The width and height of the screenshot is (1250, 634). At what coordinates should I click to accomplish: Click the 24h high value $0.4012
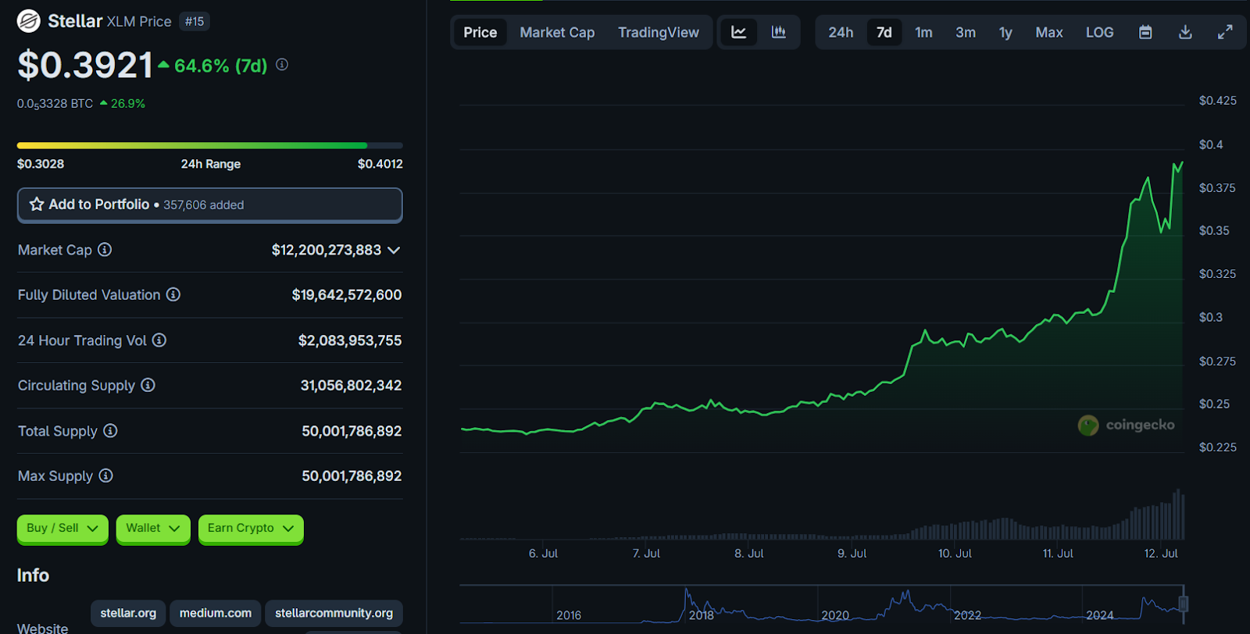pos(380,164)
